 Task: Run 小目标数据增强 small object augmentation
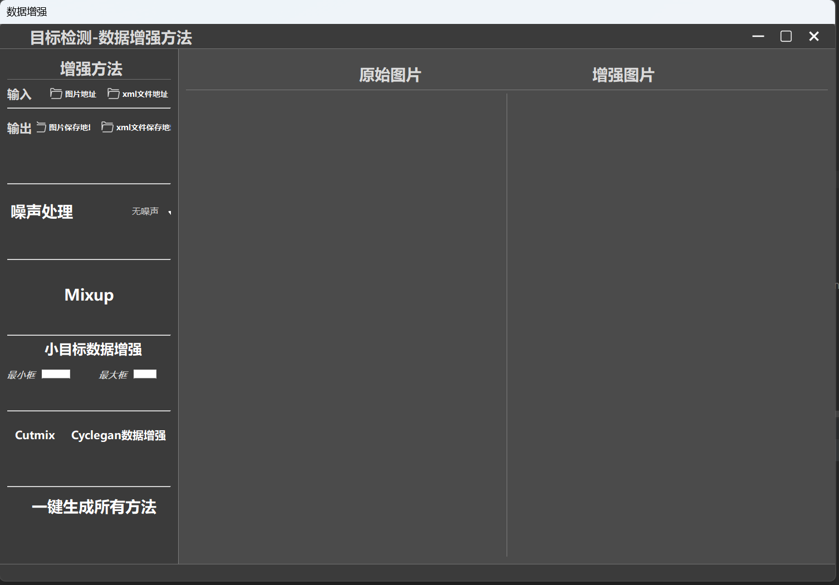[93, 349]
